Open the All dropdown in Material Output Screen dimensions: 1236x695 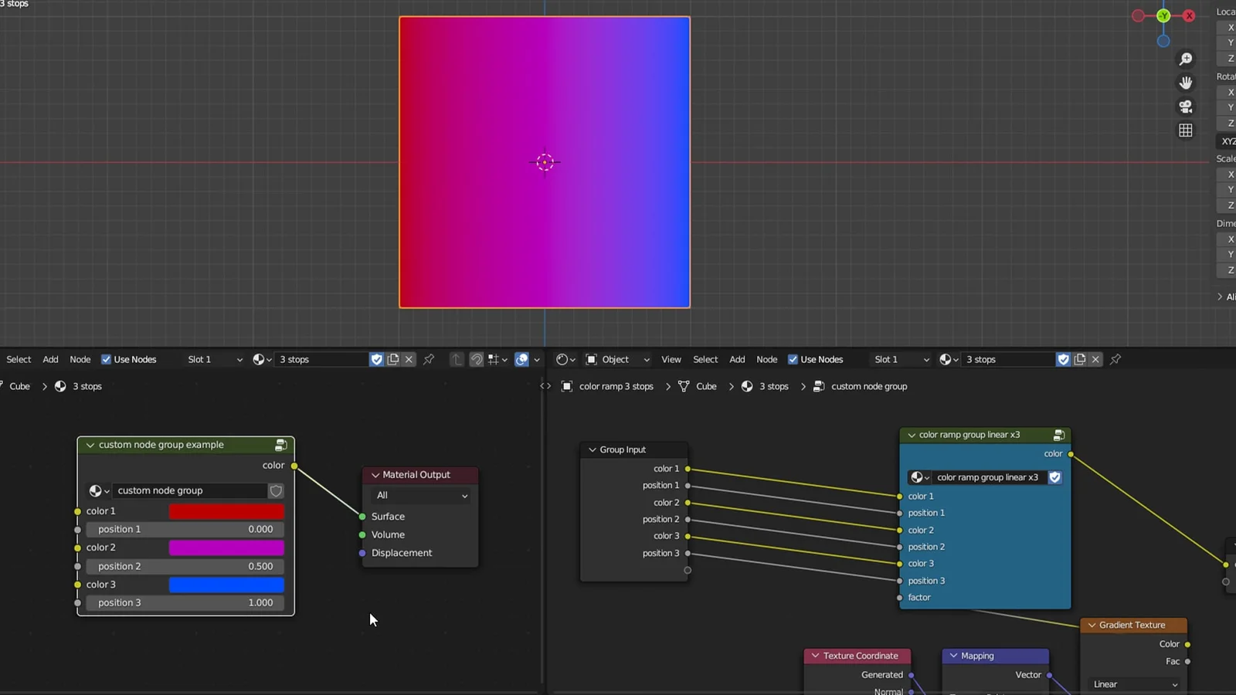[419, 495]
